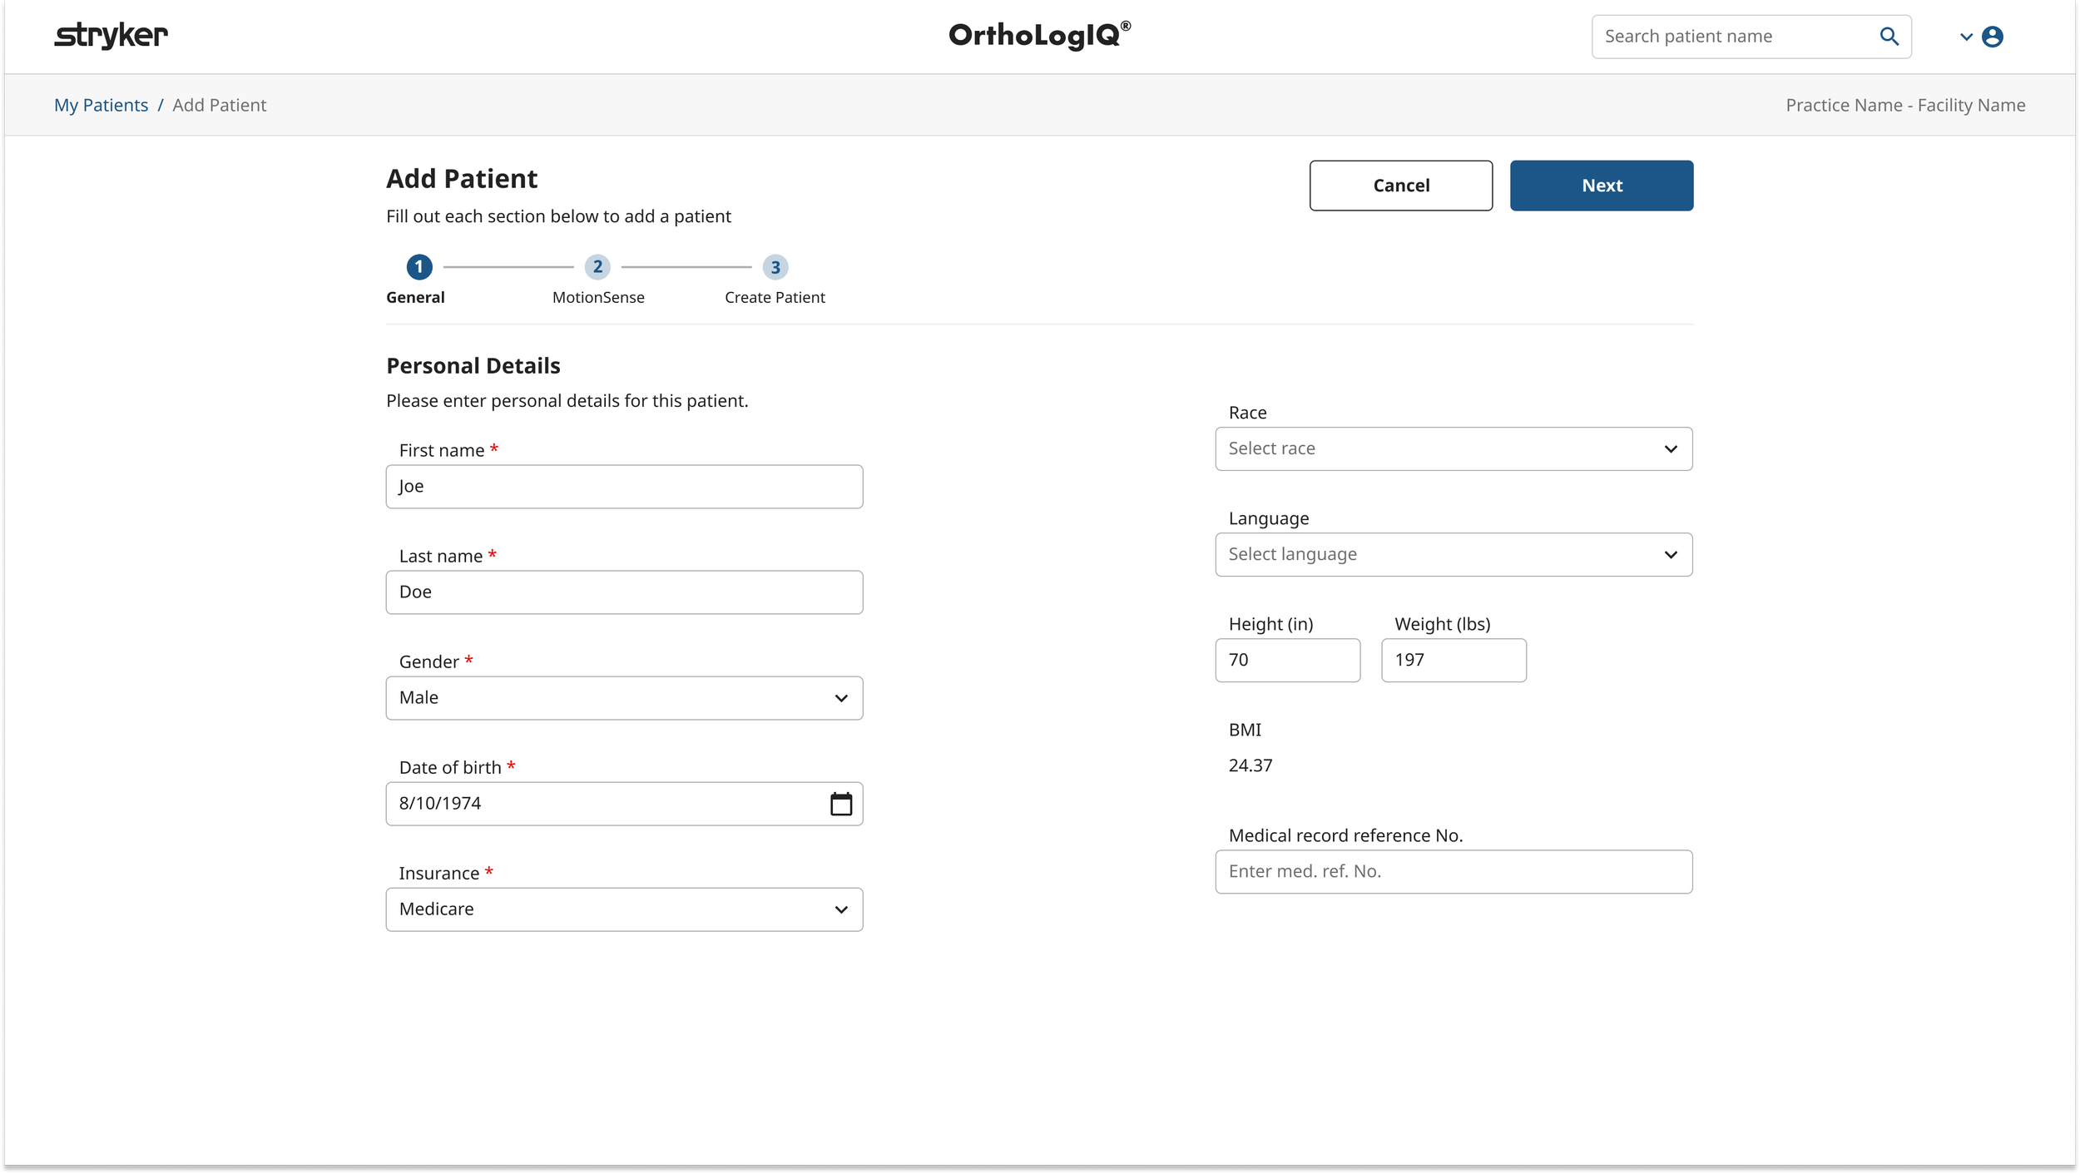This screenshot has height=1174, width=2080.
Task: Click inside the First name field
Action: tap(624, 486)
